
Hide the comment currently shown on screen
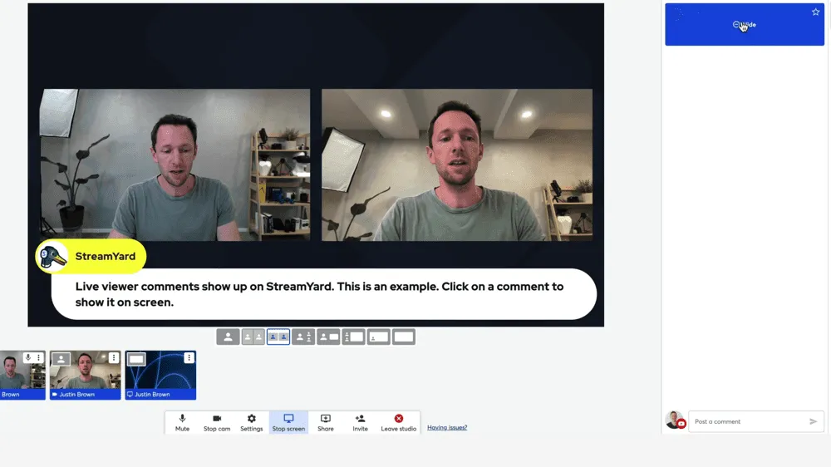coord(745,25)
